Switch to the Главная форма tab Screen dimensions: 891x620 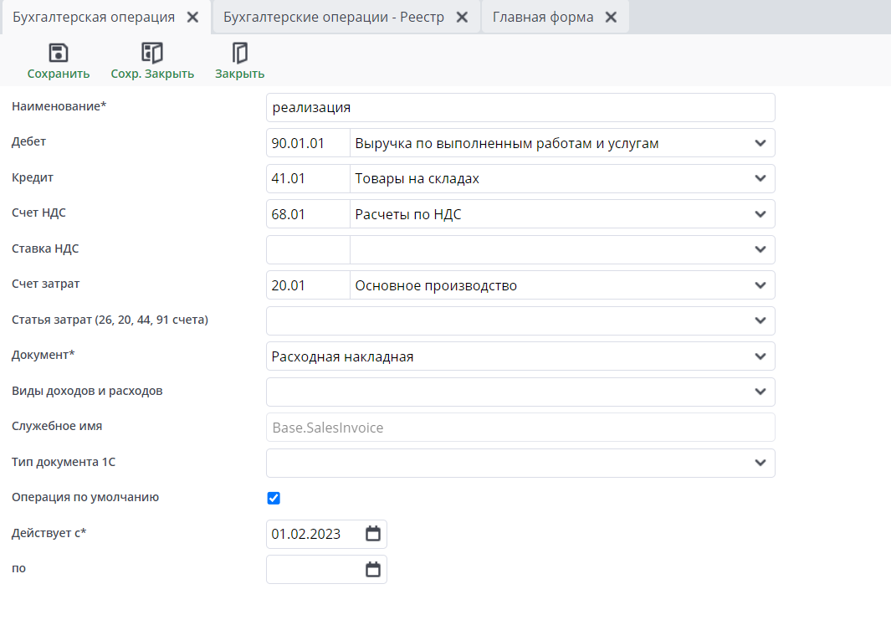[x=543, y=18]
